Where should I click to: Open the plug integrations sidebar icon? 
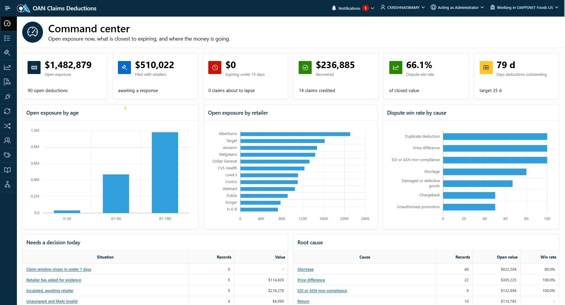coord(7,97)
